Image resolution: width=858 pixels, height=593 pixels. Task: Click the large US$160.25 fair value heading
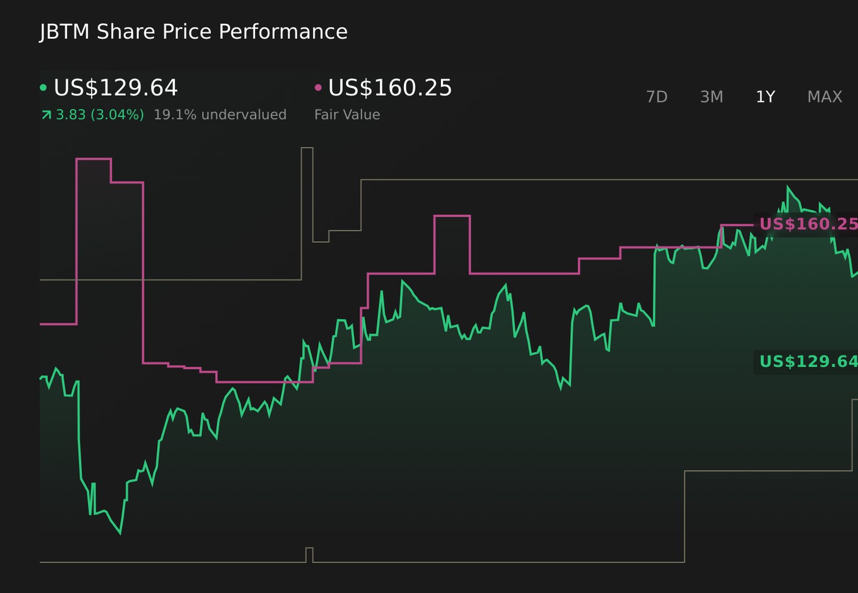pyautogui.click(x=390, y=88)
